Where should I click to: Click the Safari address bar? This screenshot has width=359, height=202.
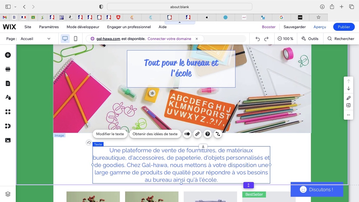[179, 7]
